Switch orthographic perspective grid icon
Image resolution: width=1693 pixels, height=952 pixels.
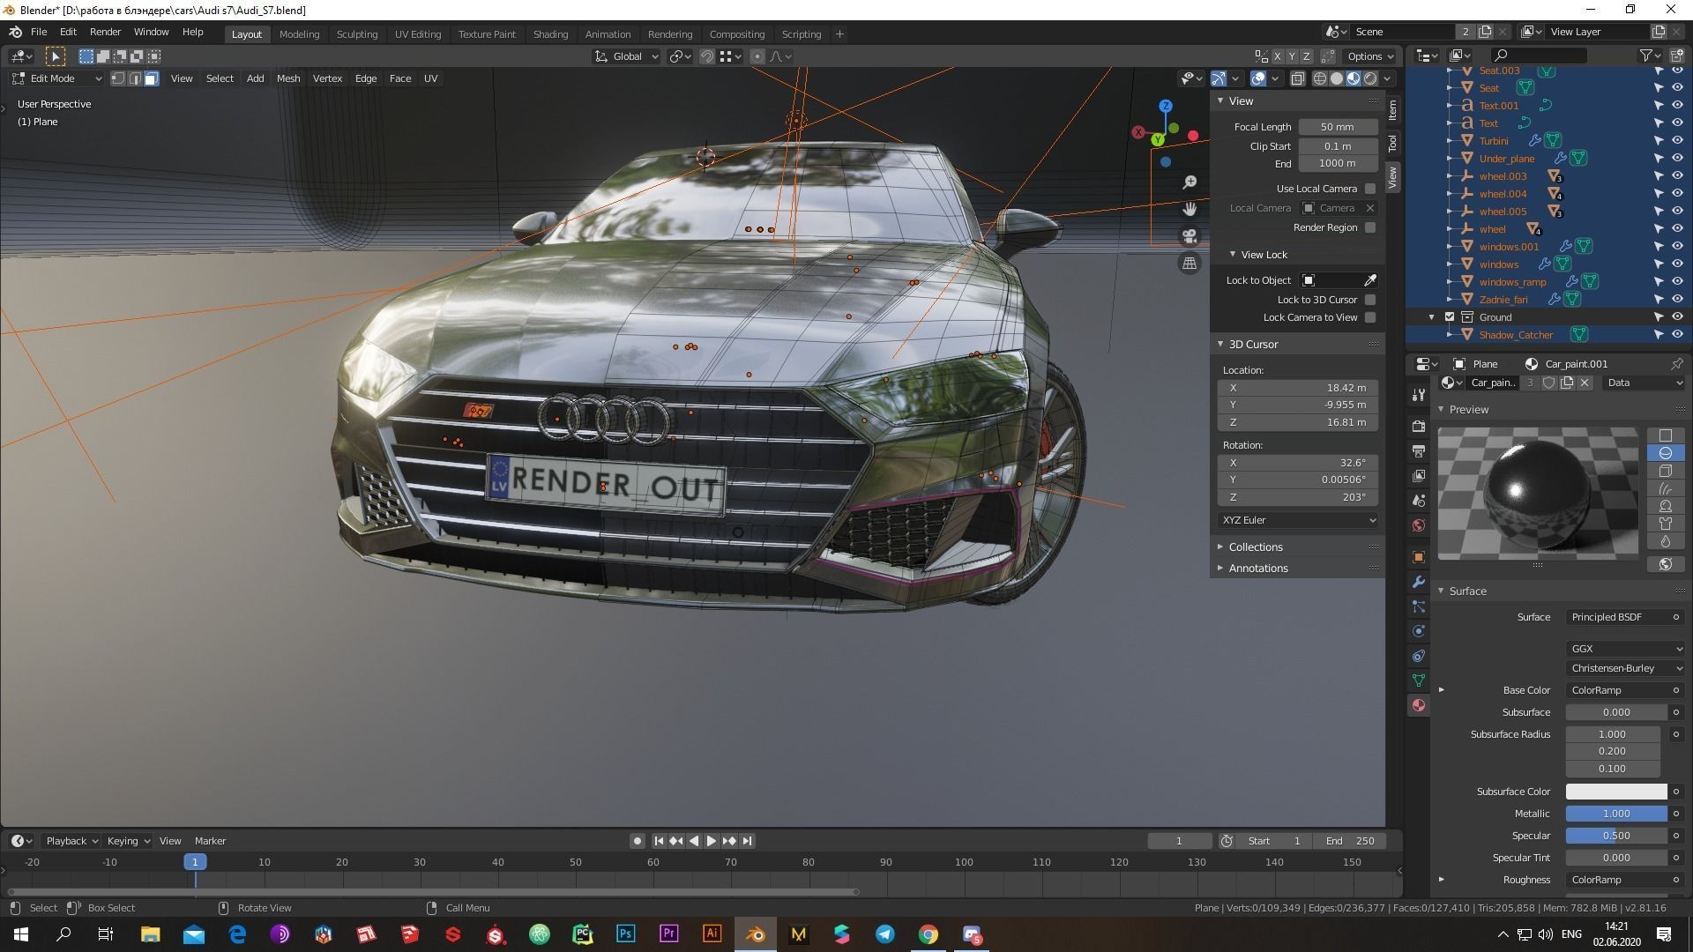pos(1190,264)
